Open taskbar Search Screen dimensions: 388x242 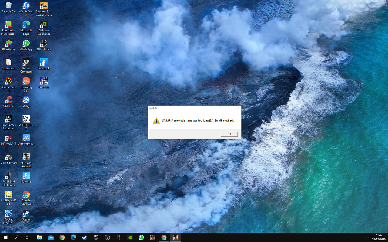[x=17, y=237]
